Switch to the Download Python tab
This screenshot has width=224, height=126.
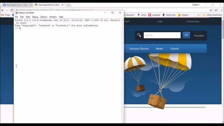coord(49,5)
